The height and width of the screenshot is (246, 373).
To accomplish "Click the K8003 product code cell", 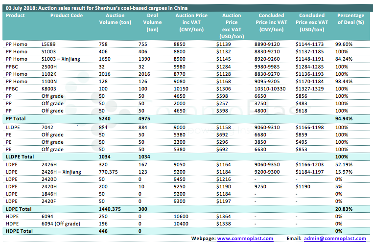I will 49,89.
